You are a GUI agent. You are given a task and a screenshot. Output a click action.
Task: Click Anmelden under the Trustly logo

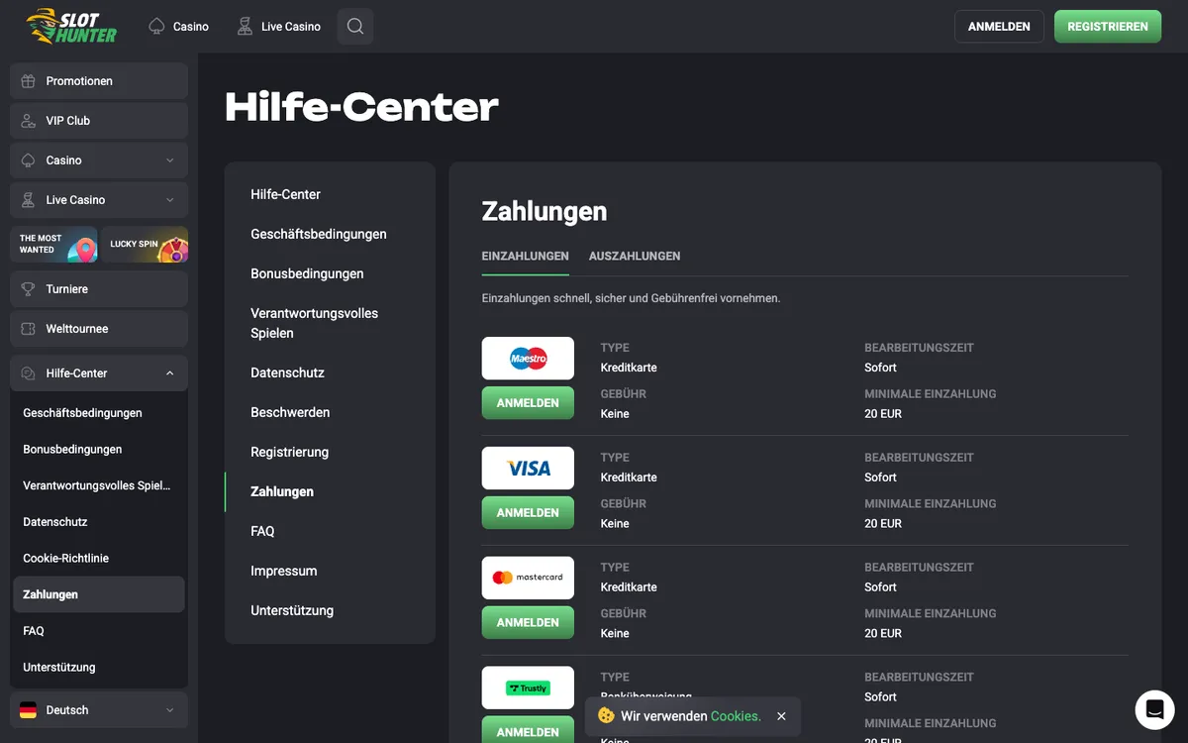[x=528, y=730]
